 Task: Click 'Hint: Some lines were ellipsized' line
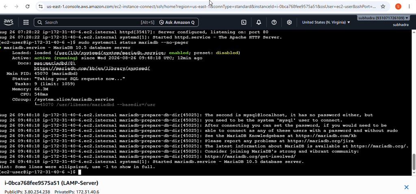point(77,167)
